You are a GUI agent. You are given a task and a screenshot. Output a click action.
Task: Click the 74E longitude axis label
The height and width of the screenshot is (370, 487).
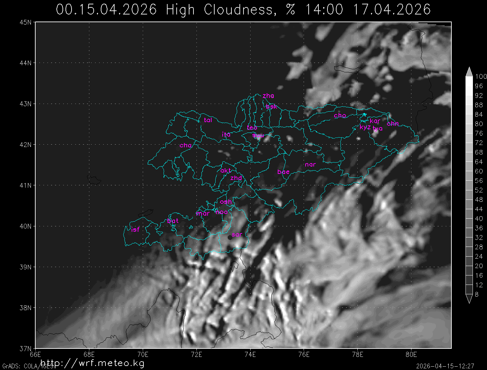click(x=250, y=355)
